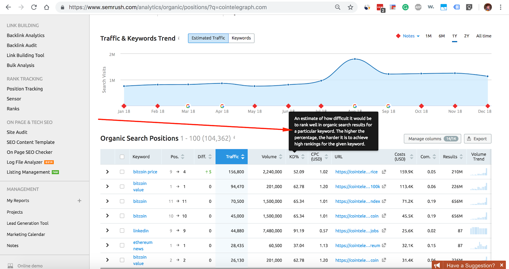
Task: Check the linkedin row checkbox
Action: click(122, 230)
